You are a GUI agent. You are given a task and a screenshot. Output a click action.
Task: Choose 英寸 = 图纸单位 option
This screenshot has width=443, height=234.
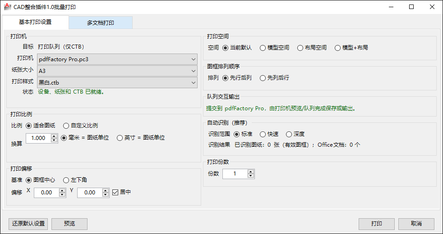[x=141, y=138]
